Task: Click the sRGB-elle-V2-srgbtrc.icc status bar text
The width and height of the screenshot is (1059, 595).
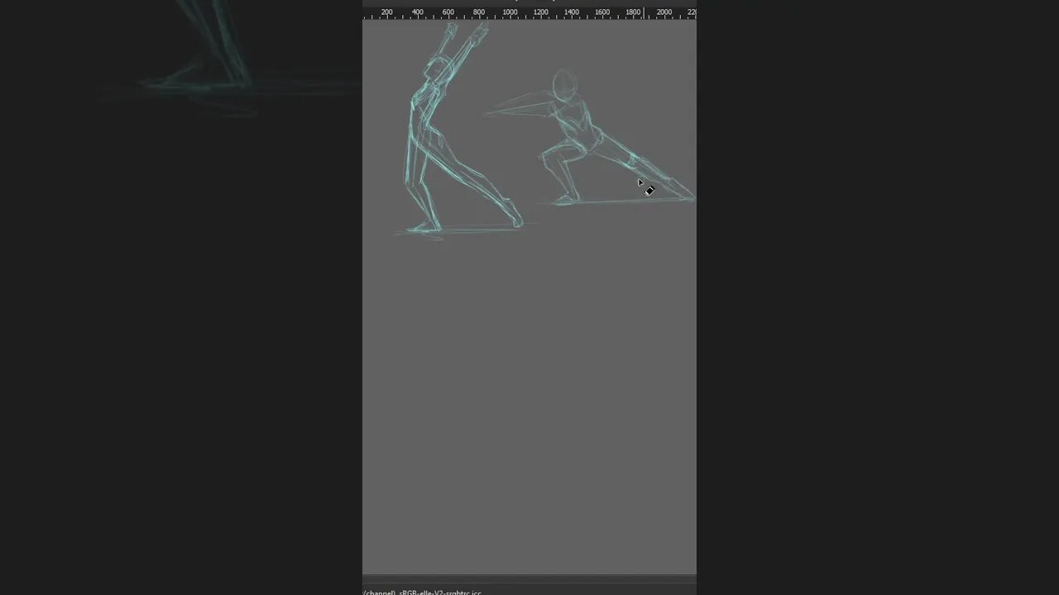Action: tap(440, 592)
